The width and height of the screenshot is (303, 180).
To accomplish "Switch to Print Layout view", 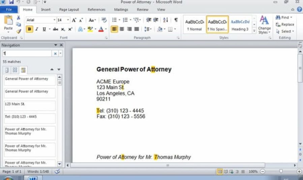I will click(220, 172).
